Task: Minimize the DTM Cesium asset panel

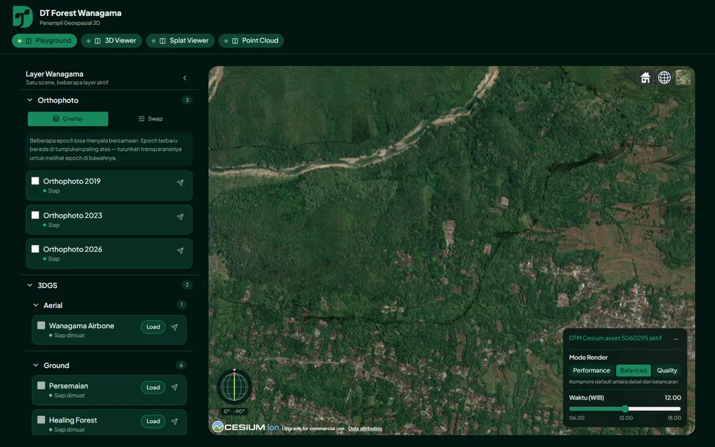Action: click(x=676, y=339)
